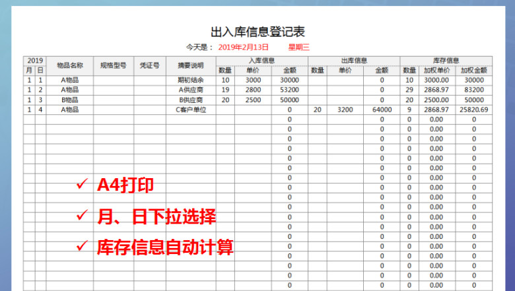Select the 出库信息 group header
This screenshot has height=291, width=515.
(x=354, y=61)
